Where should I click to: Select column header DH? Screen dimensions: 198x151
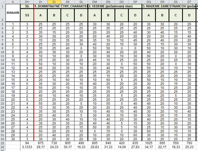(27, 2)
